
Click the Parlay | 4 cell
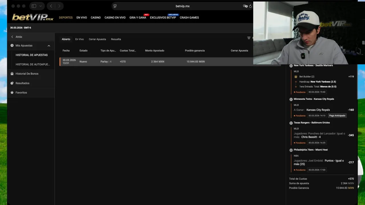pos(106,61)
